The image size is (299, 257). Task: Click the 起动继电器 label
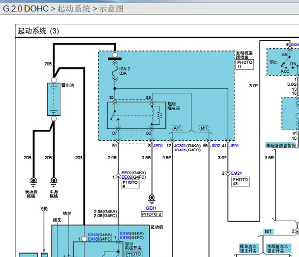[x=173, y=106]
